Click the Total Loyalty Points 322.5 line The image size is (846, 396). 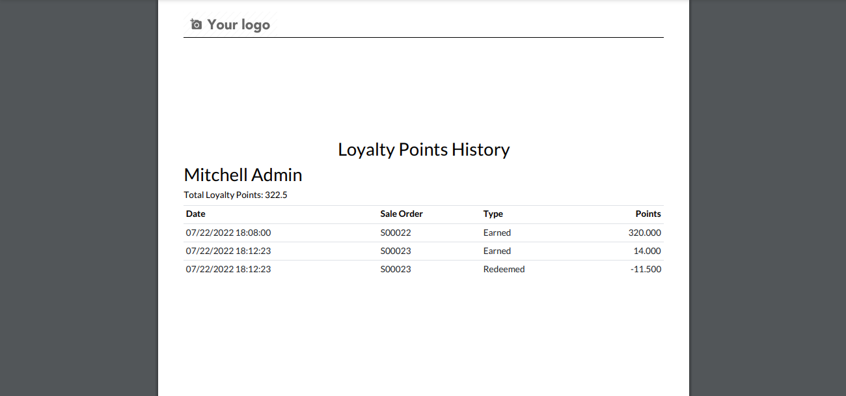click(236, 195)
